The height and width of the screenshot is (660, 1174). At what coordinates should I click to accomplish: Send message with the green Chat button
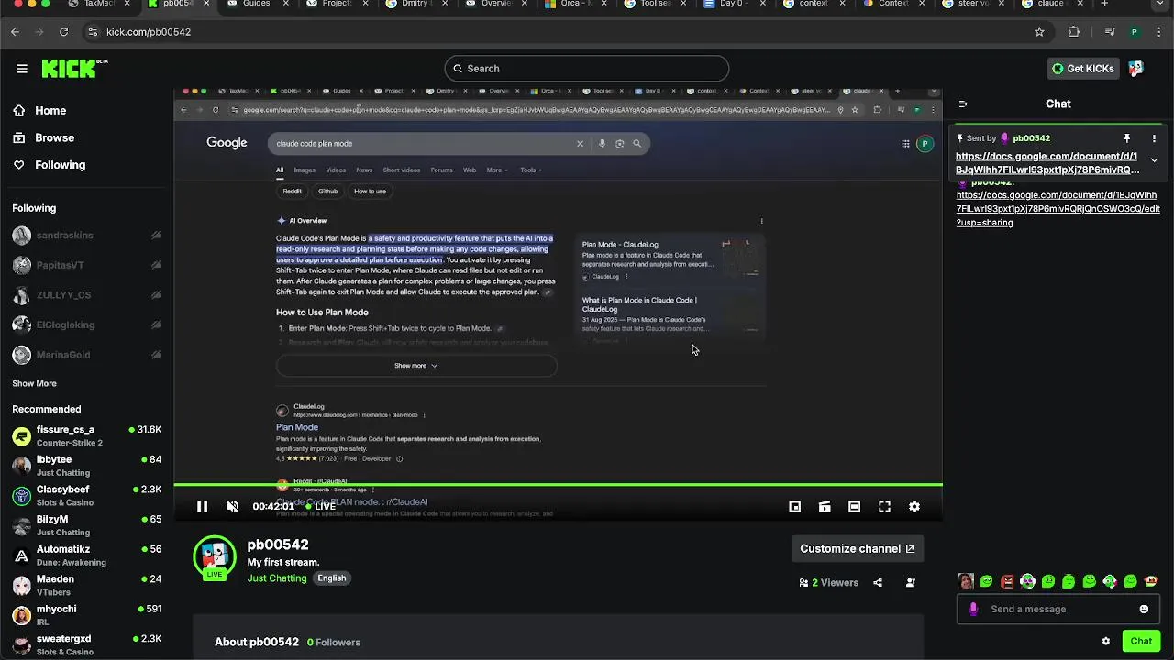coord(1141,641)
